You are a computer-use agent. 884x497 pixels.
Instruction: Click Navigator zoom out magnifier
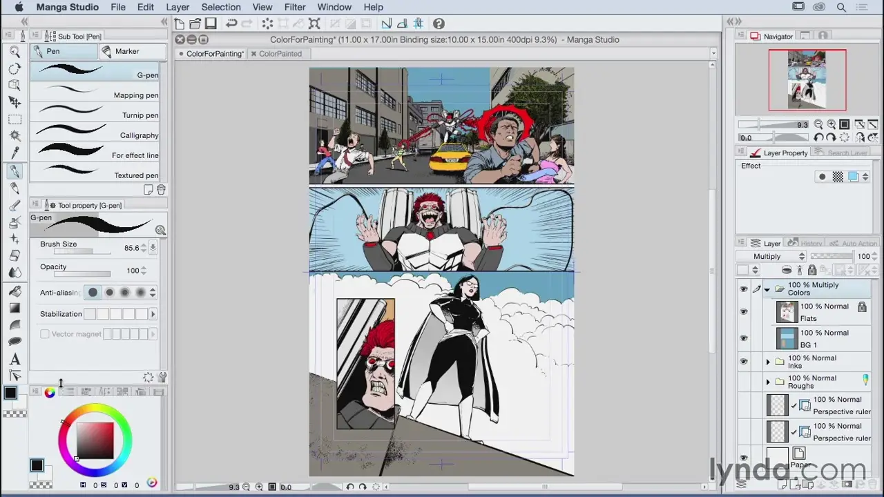click(818, 125)
